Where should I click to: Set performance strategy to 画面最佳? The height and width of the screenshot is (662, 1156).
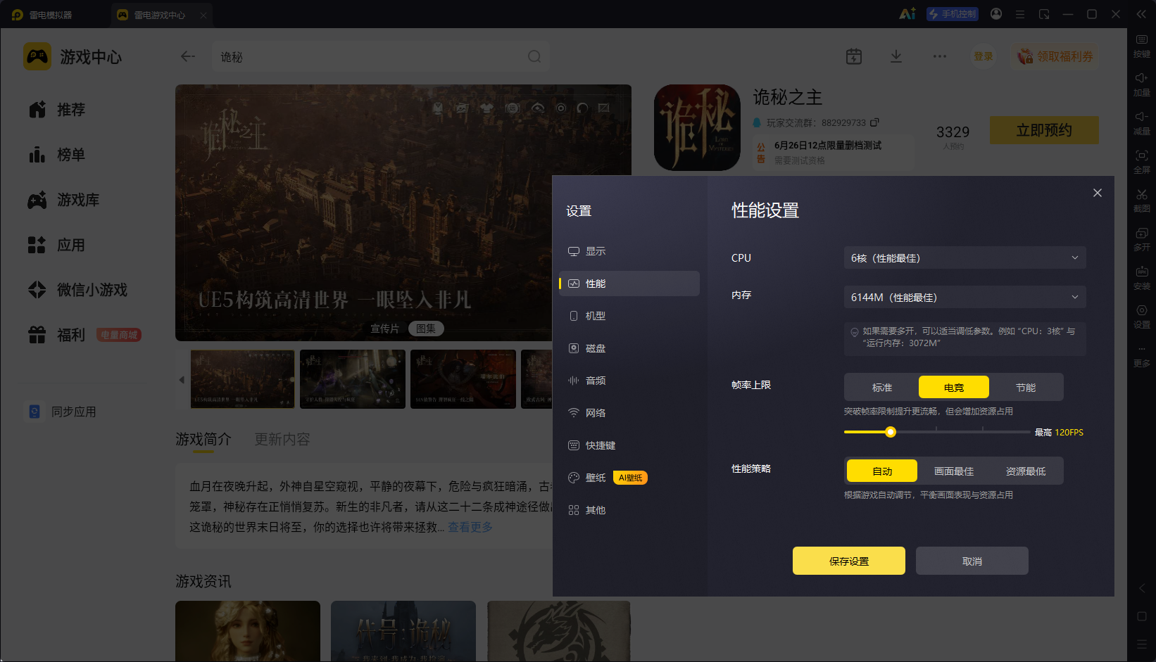[x=954, y=471]
